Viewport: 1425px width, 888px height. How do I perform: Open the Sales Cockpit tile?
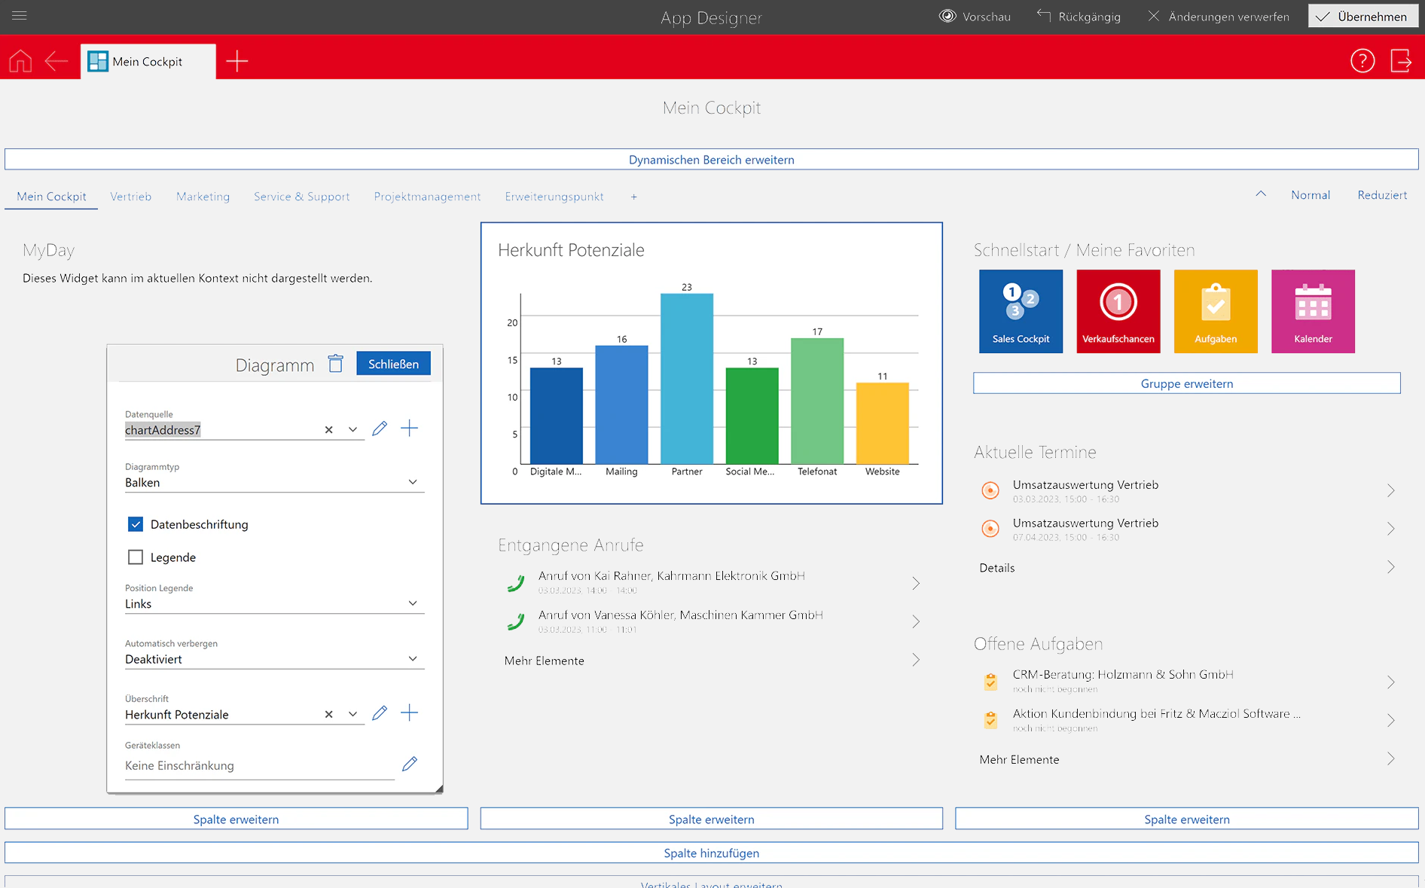[x=1021, y=311]
